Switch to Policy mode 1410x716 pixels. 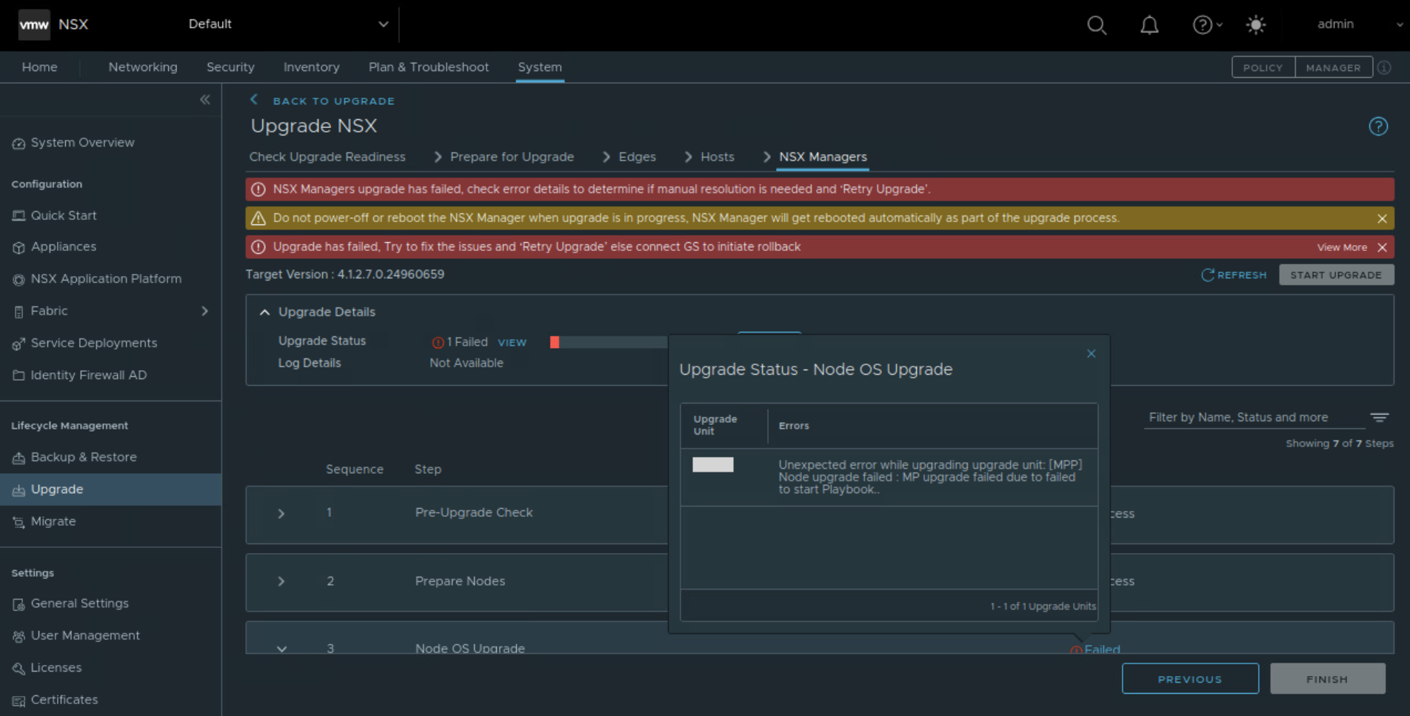(x=1263, y=67)
